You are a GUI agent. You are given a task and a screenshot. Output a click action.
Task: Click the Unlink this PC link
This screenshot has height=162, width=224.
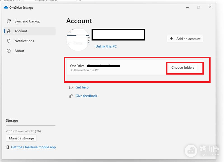106,46
